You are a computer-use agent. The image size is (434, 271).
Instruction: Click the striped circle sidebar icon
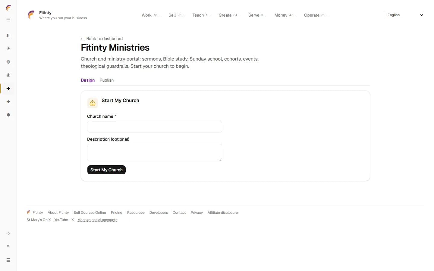[x=8, y=62]
